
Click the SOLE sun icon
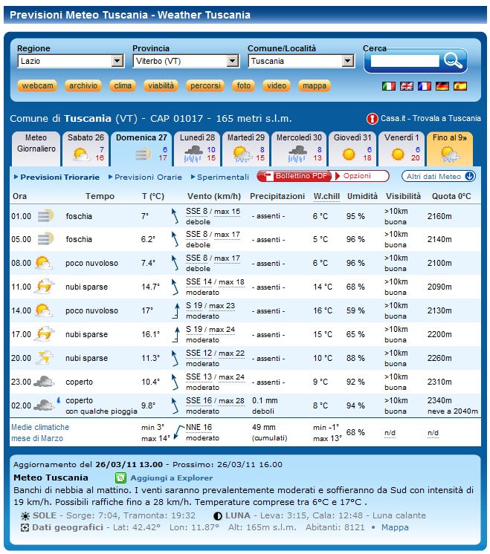25,516
